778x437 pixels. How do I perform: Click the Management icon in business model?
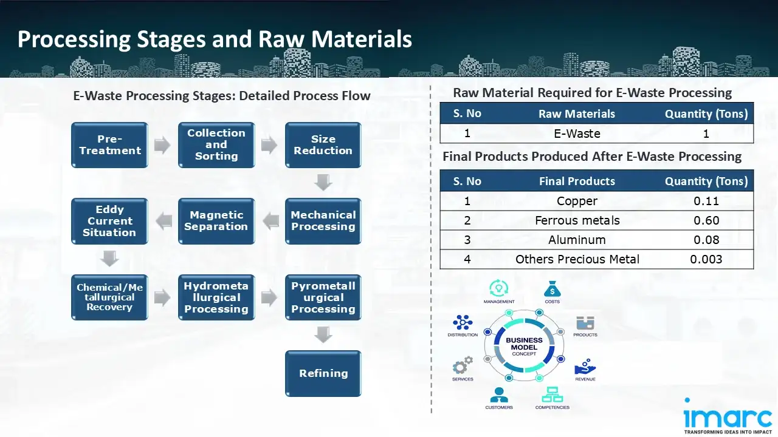click(x=499, y=288)
